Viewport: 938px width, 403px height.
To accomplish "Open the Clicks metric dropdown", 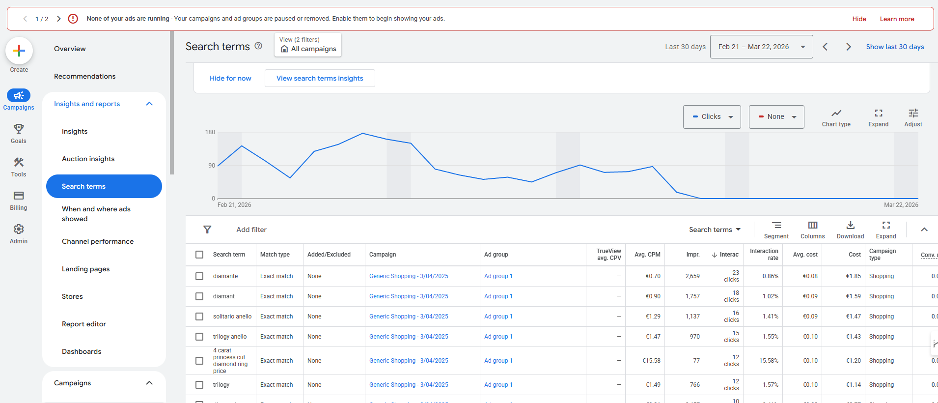I will pyautogui.click(x=712, y=117).
